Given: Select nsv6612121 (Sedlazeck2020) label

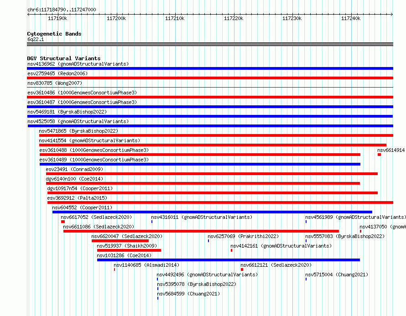Looking at the screenshot, I should pos(276,265).
